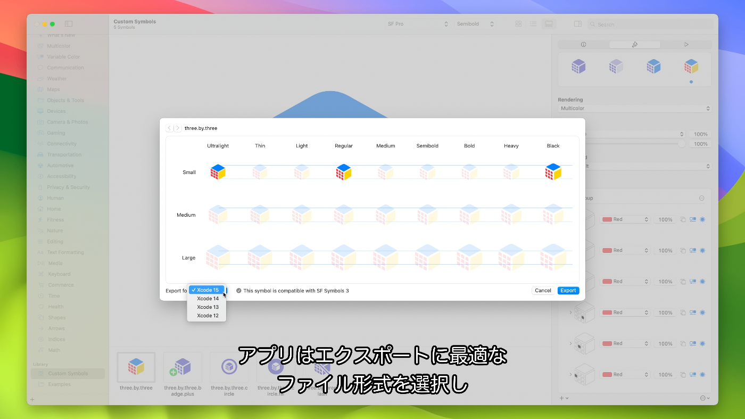Choose Xcode 15 in the export menu
The height and width of the screenshot is (419, 745).
(x=206, y=290)
